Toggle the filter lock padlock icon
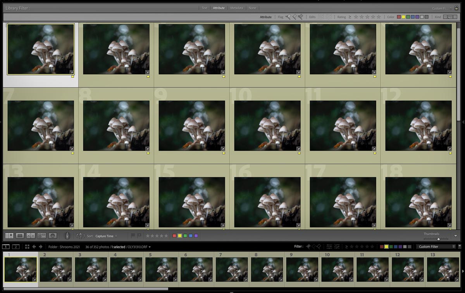The width and height of the screenshot is (465, 293). coord(456,8)
